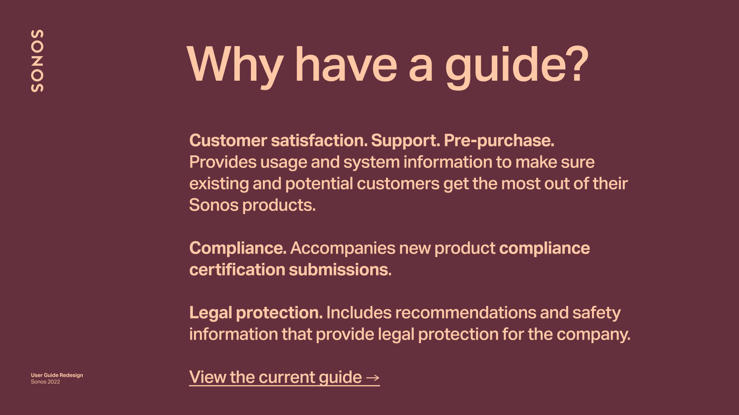Click the bold Pre-purchase text
This screenshot has height=415, width=739.
499,141
